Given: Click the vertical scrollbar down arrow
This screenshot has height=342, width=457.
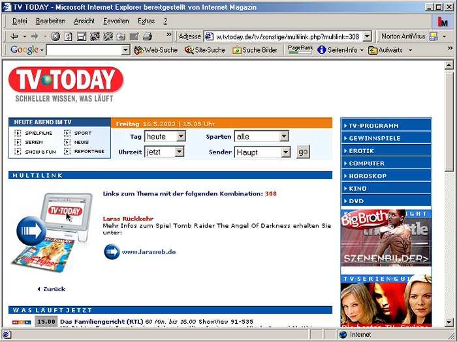Looking at the screenshot, I should pyautogui.click(x=449, y=322).
